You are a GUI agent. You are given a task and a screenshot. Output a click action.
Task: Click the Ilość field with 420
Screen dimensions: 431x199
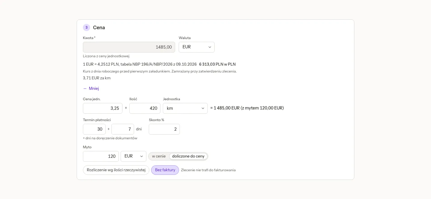point(145,108)
